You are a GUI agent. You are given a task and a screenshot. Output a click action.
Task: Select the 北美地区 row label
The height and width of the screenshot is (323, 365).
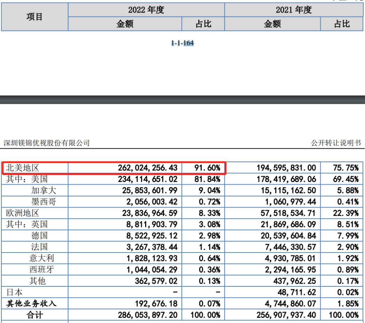[x=22, y=168]
